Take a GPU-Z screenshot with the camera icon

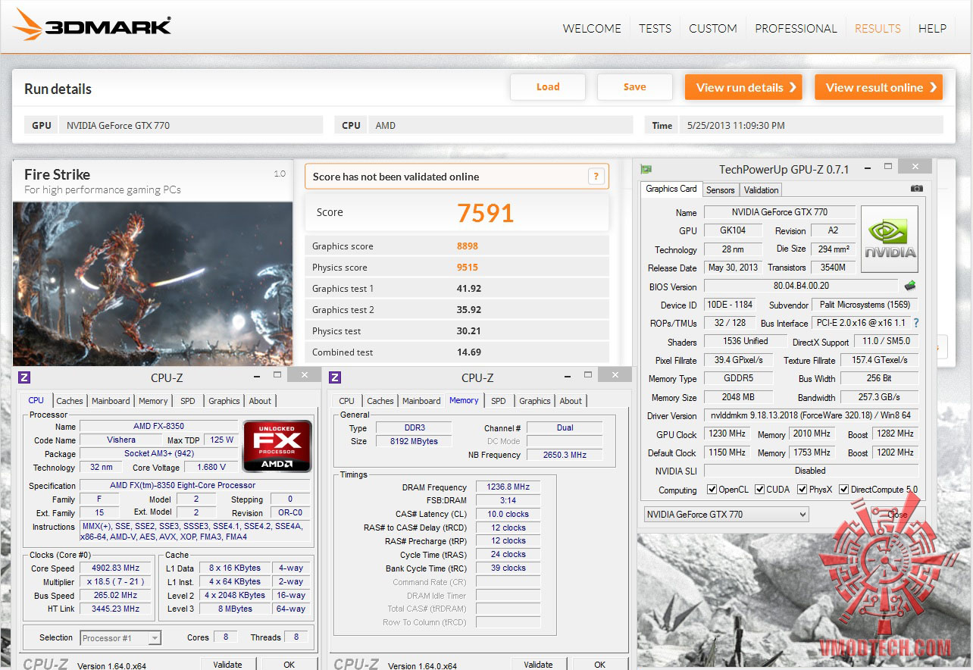[x=916, y=189]
